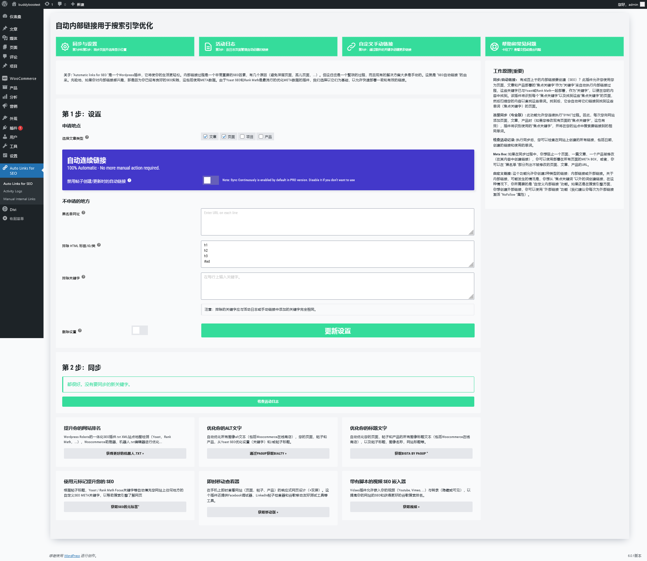Click 通过PAGUP获取BIALTY button
The image size is (647, 561).
(x=268, y=453)
